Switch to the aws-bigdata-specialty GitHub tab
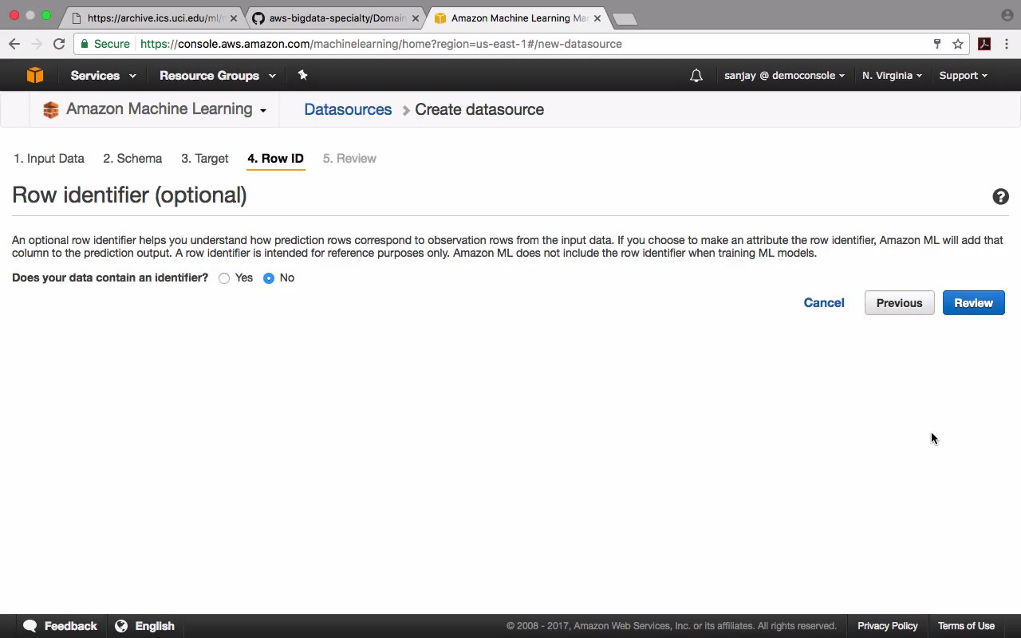The width and height of the screenshot is (1021, 638). tap(335, 18)
